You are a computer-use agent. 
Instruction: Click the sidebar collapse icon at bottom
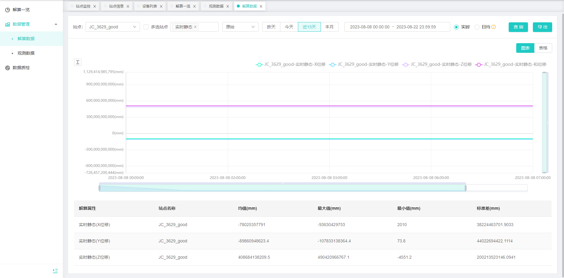click(55, 271)
